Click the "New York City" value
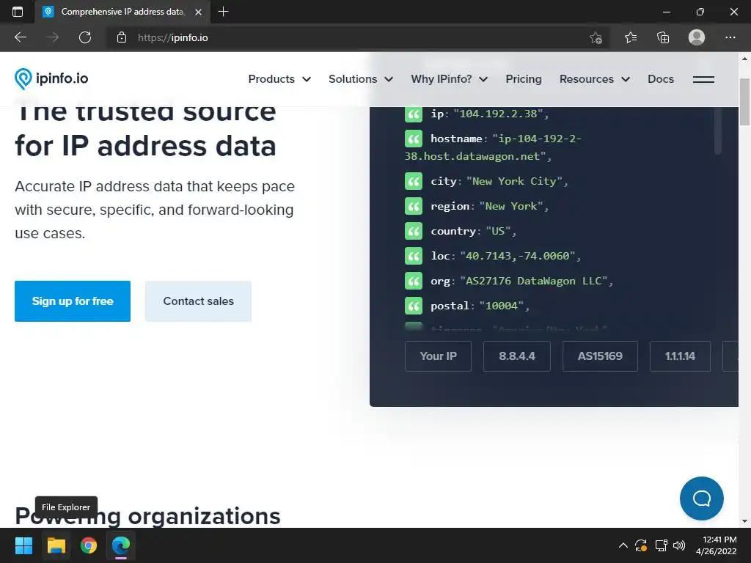 pyautogui.click(x=514, y=182)
